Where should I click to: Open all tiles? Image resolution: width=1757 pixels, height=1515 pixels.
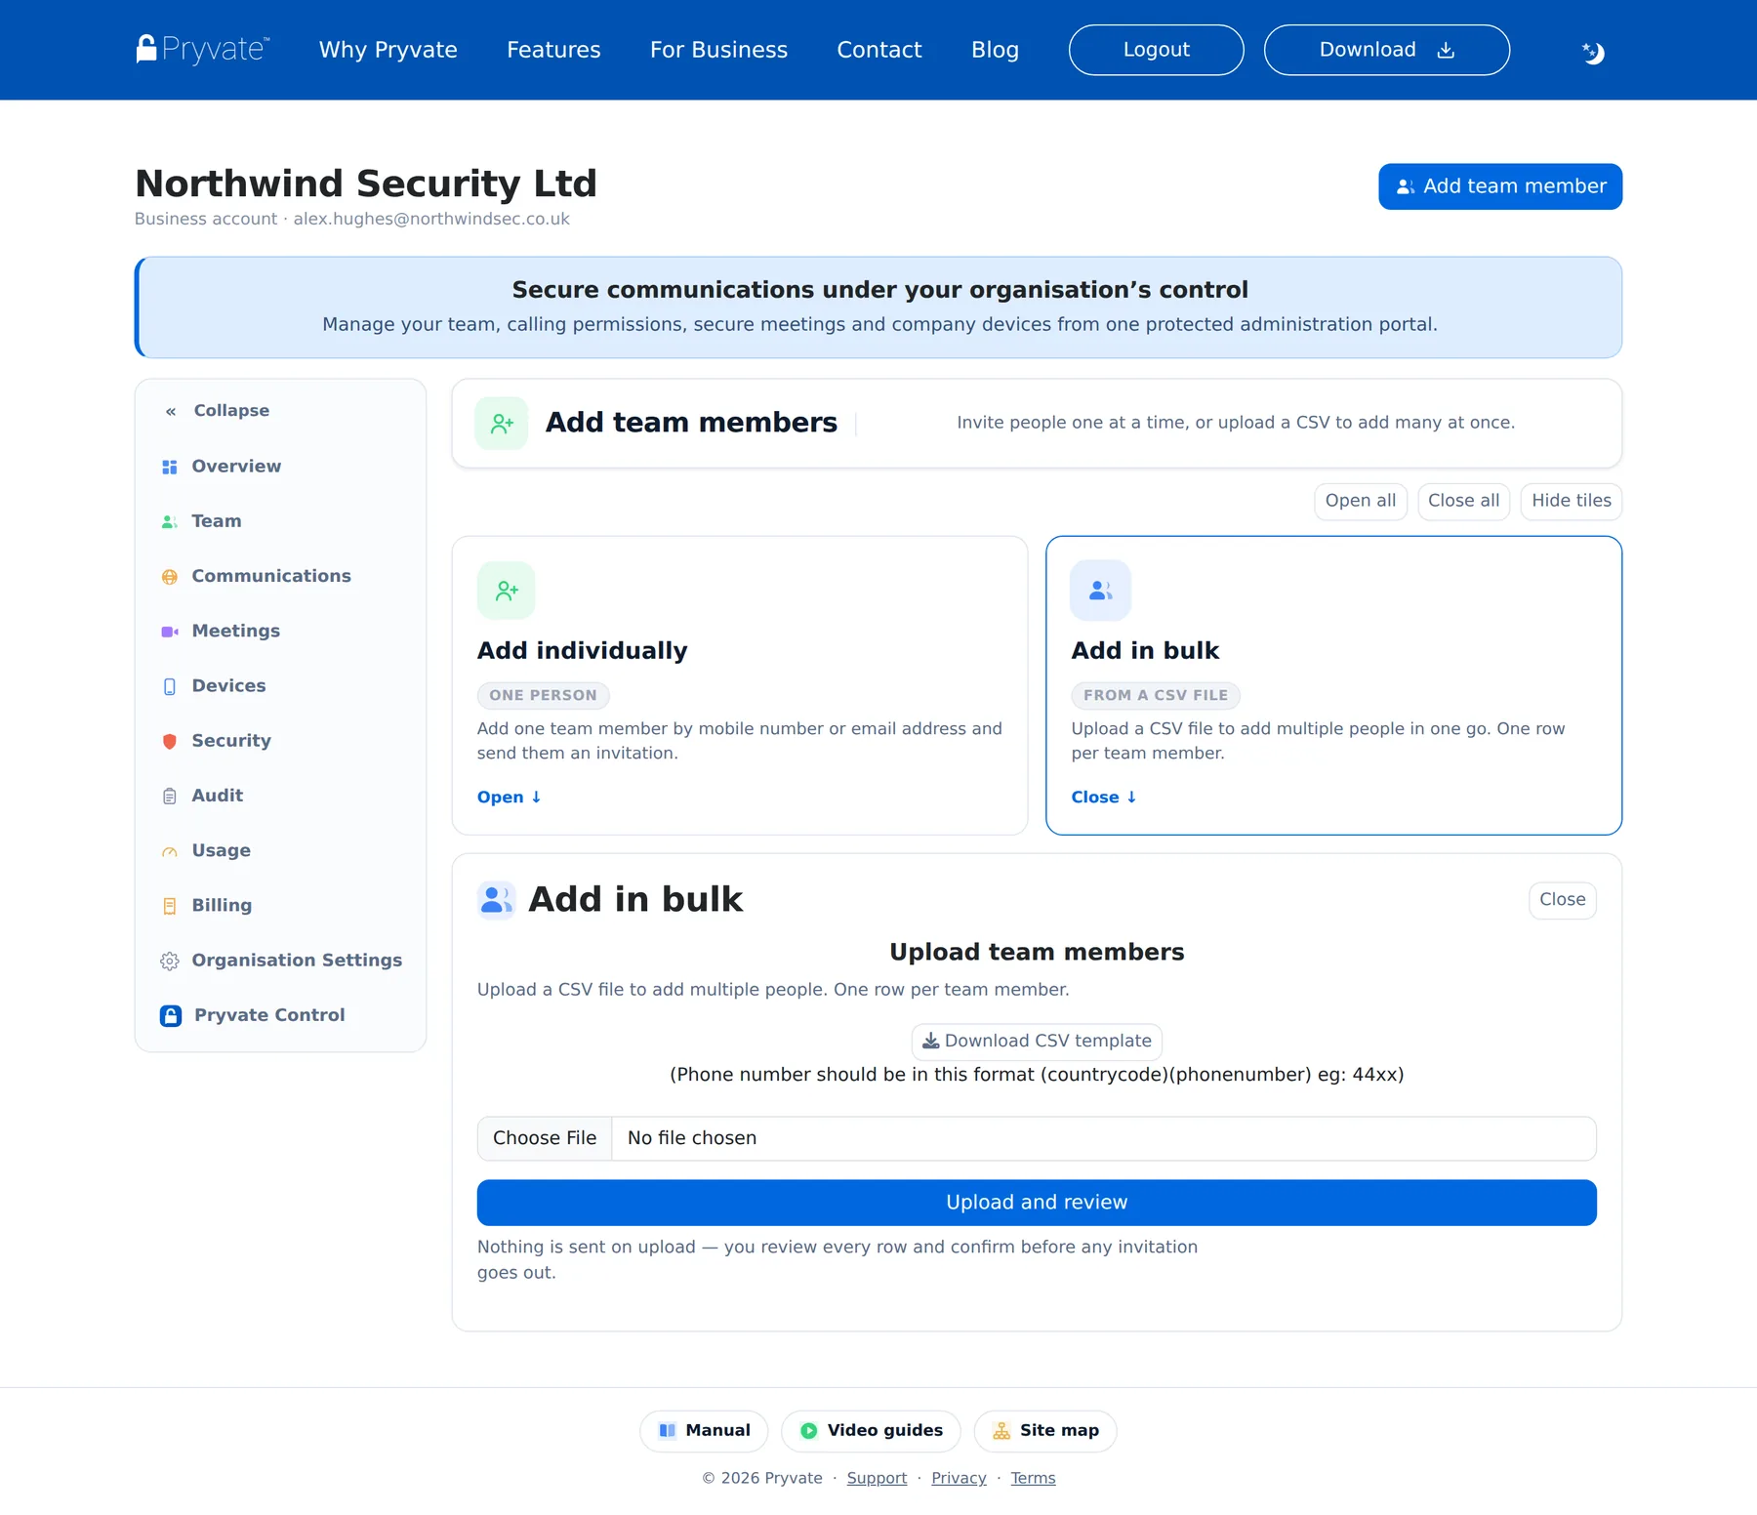click(1361, 501)
